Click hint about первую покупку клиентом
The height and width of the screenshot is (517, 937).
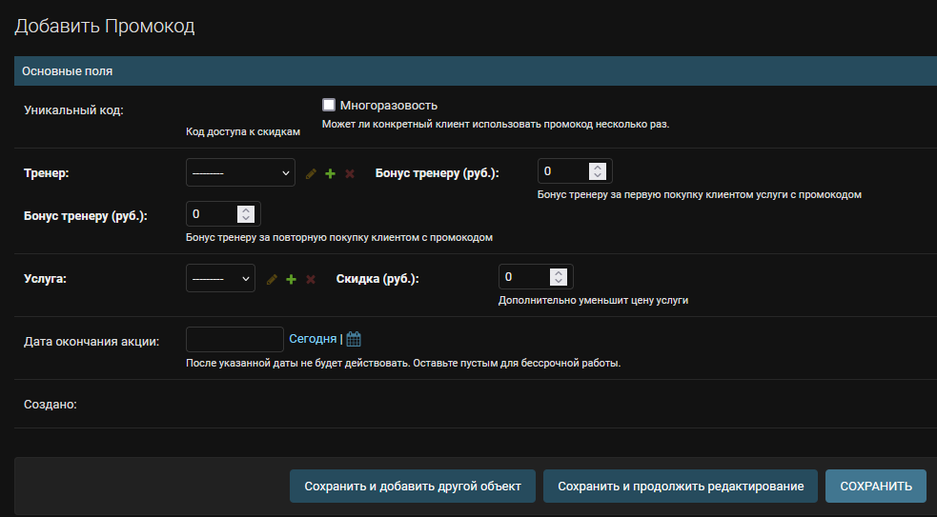click(x=699, y=194)
